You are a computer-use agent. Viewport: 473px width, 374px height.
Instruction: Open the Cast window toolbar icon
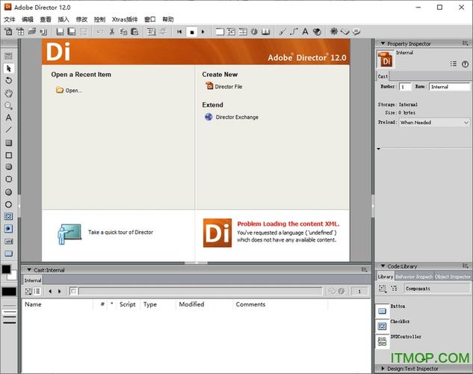coord(232,31)
